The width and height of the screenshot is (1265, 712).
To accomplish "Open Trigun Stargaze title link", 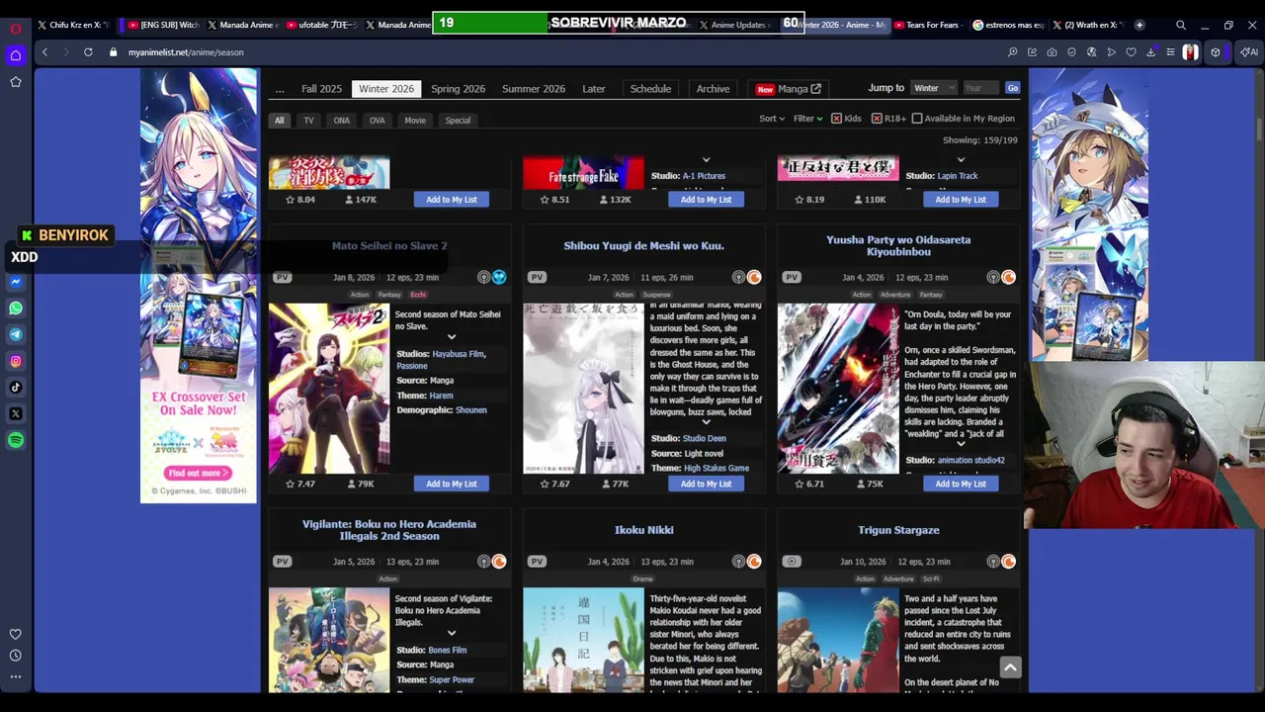I will point(898,530).
